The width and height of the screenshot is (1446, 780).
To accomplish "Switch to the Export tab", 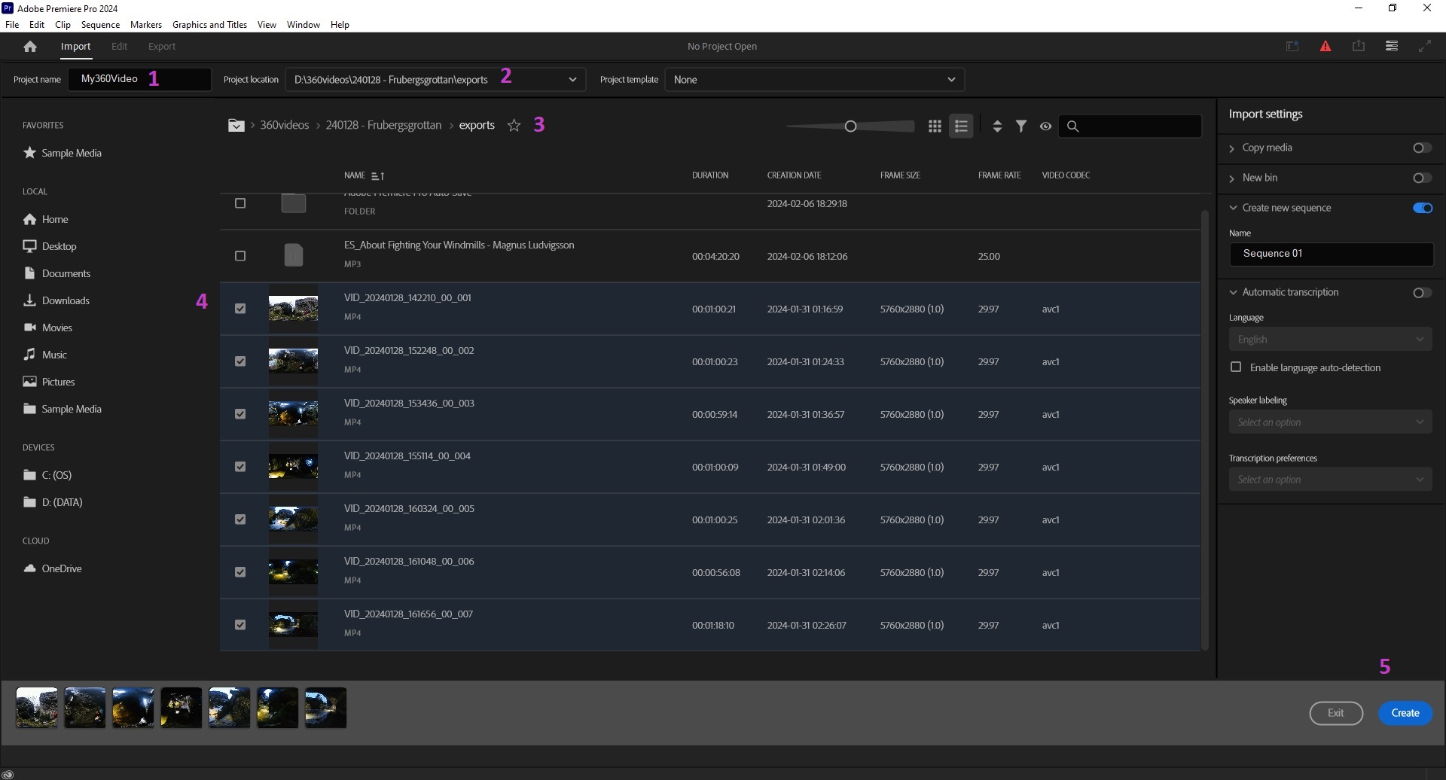I will [162, 47].
